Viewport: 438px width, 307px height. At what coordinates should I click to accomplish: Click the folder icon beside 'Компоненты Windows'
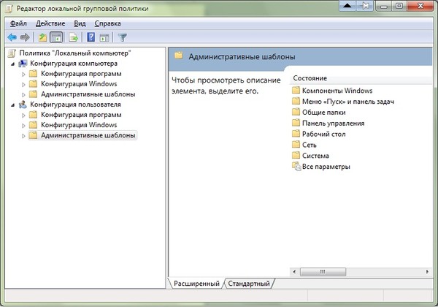click(x=296, y=91)
